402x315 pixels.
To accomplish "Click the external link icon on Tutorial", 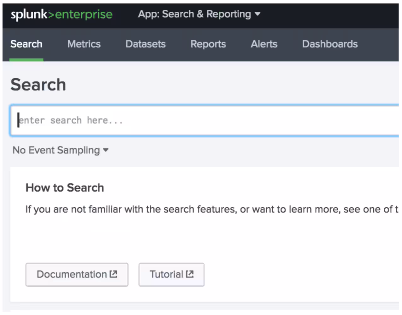I will [190, 274].
